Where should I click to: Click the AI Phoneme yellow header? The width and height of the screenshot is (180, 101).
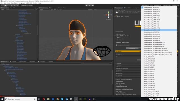(x=128, y=51)
